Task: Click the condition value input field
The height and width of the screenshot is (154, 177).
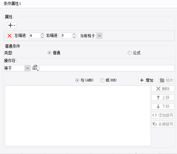Action: (107, 68)
